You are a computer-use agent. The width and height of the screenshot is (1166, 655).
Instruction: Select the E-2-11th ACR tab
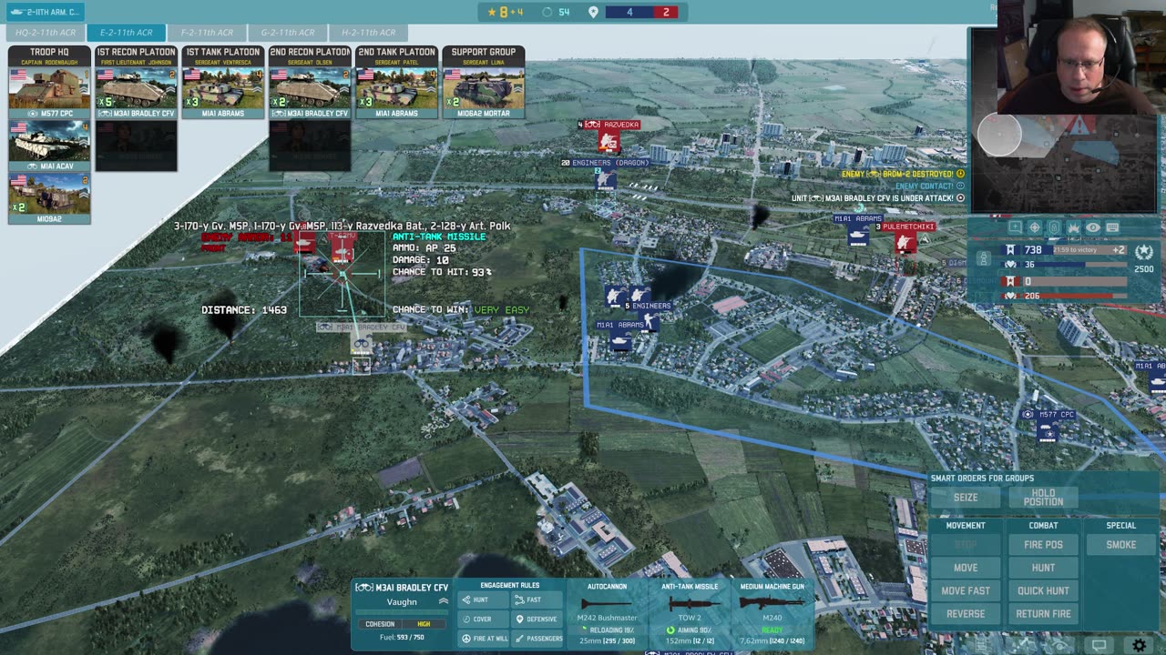click(x=127, y=33)
